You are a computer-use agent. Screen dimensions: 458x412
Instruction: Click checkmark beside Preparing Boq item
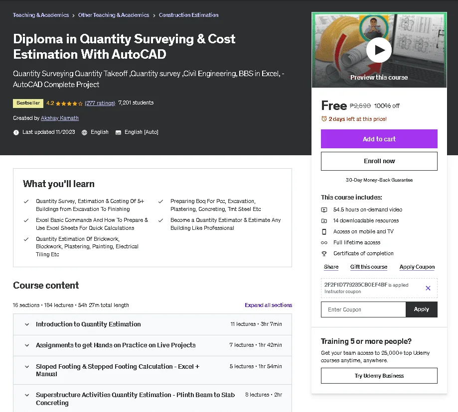click(x=160, y=202)
